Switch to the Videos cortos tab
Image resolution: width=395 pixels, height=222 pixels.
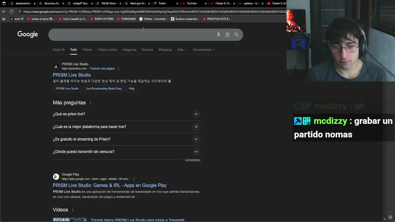click(107, 50)
